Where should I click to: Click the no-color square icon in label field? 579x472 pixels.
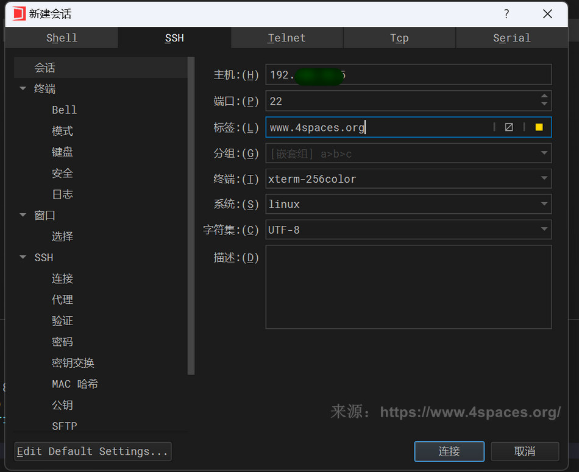coord(509,127)
